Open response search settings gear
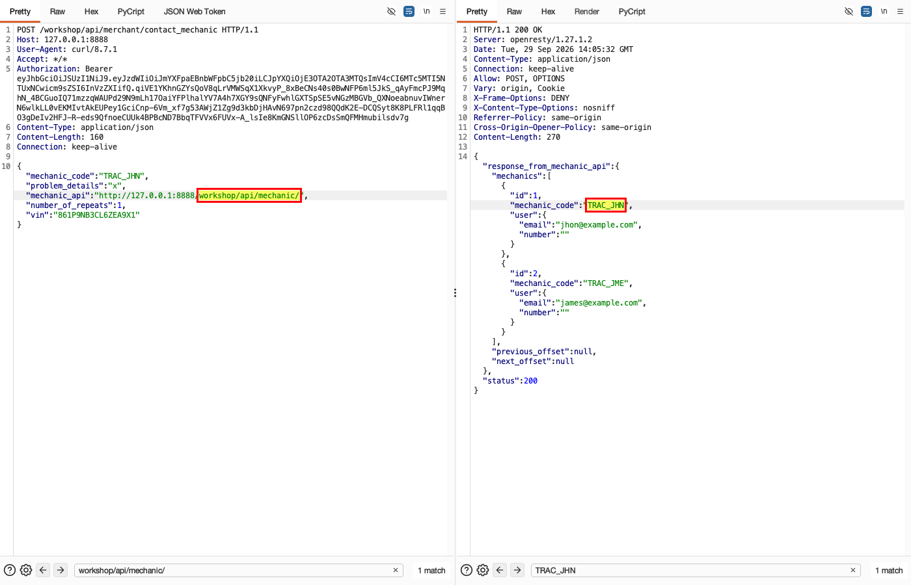Image resolution: width=911 pixels, height=585 pixels. click(483, 570)
